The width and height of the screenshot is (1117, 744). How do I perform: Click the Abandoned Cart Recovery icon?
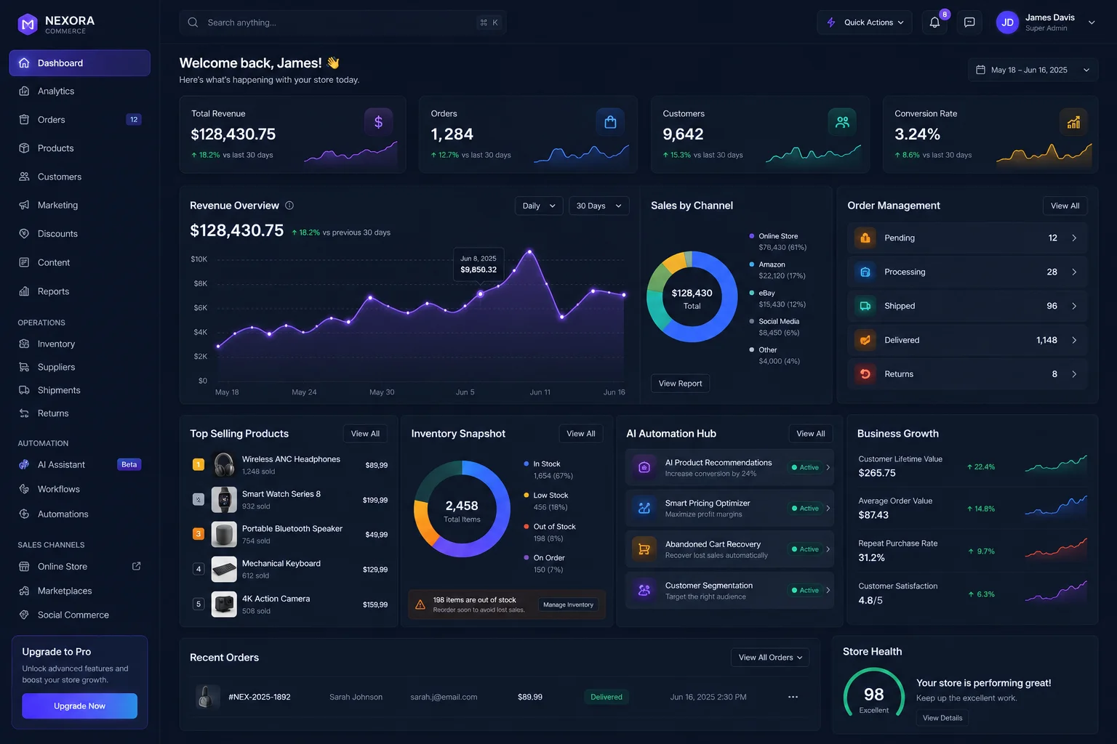point(644,549)
